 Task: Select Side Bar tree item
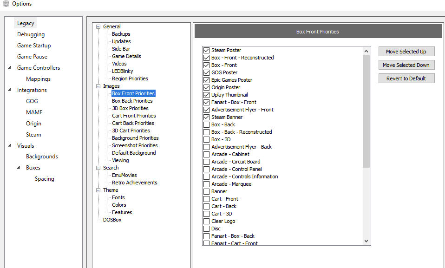(x=121, y=49)
